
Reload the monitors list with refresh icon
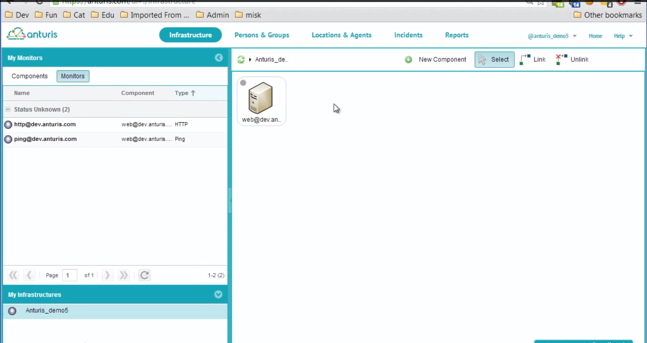click(145, 275)
